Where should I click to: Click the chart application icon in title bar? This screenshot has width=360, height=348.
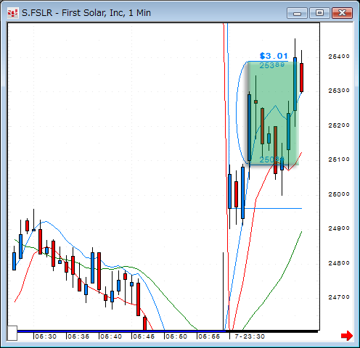(x=12, y=13)
